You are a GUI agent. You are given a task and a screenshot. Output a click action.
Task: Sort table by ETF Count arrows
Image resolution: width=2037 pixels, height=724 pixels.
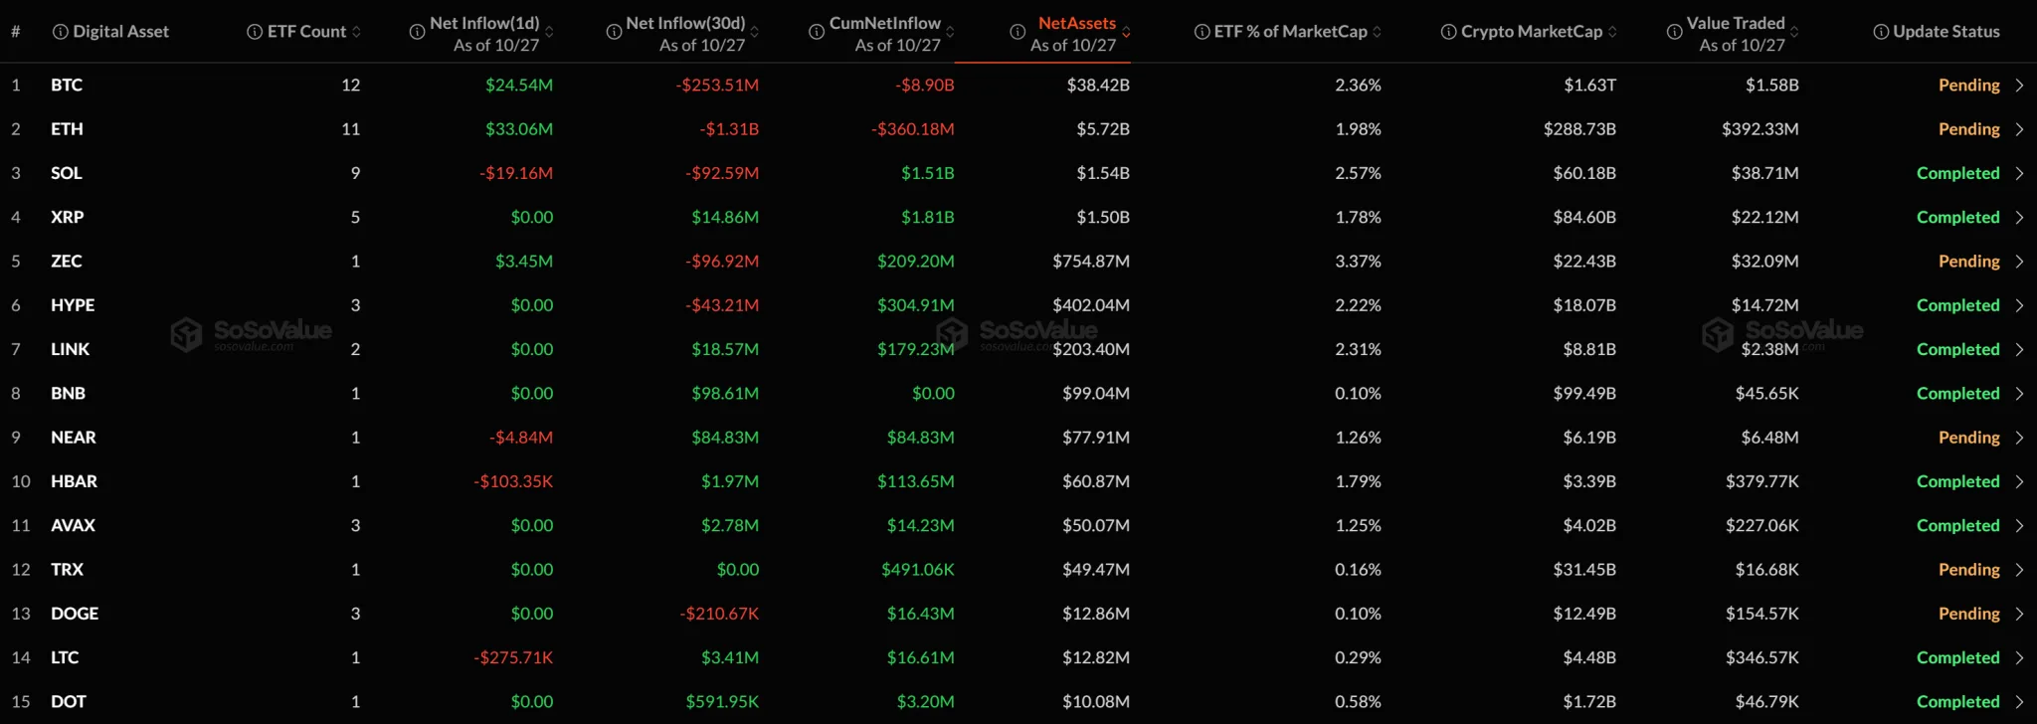(x=356, y=32)
